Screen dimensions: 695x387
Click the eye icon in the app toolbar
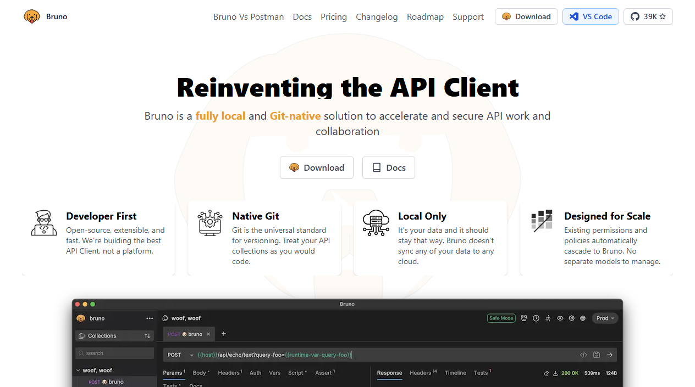click(560, 318)
